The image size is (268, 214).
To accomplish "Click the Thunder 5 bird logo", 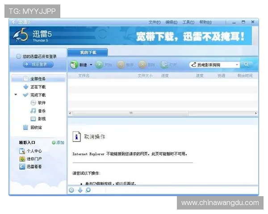I will [x=21, y=36].
